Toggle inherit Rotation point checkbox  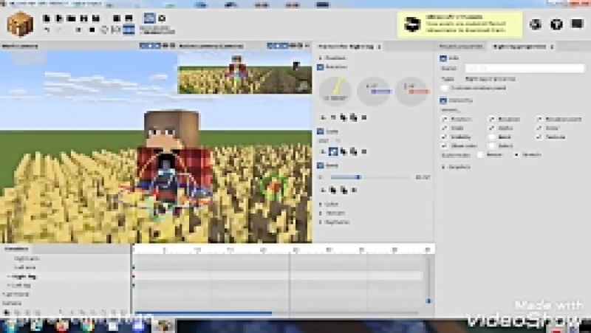tap(539, 119)
